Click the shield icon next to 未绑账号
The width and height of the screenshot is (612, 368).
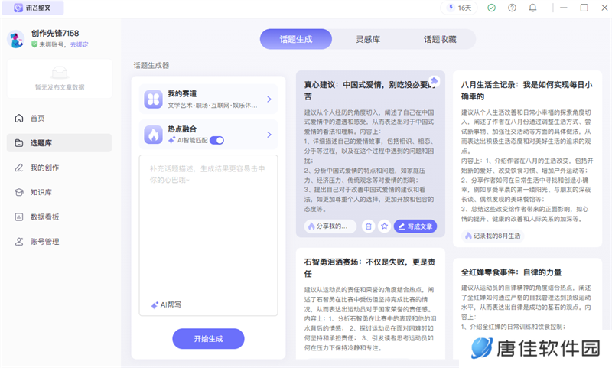[34, 44]
